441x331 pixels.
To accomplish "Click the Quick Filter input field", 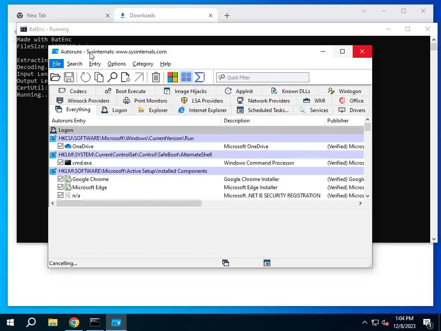I will 263,78.
